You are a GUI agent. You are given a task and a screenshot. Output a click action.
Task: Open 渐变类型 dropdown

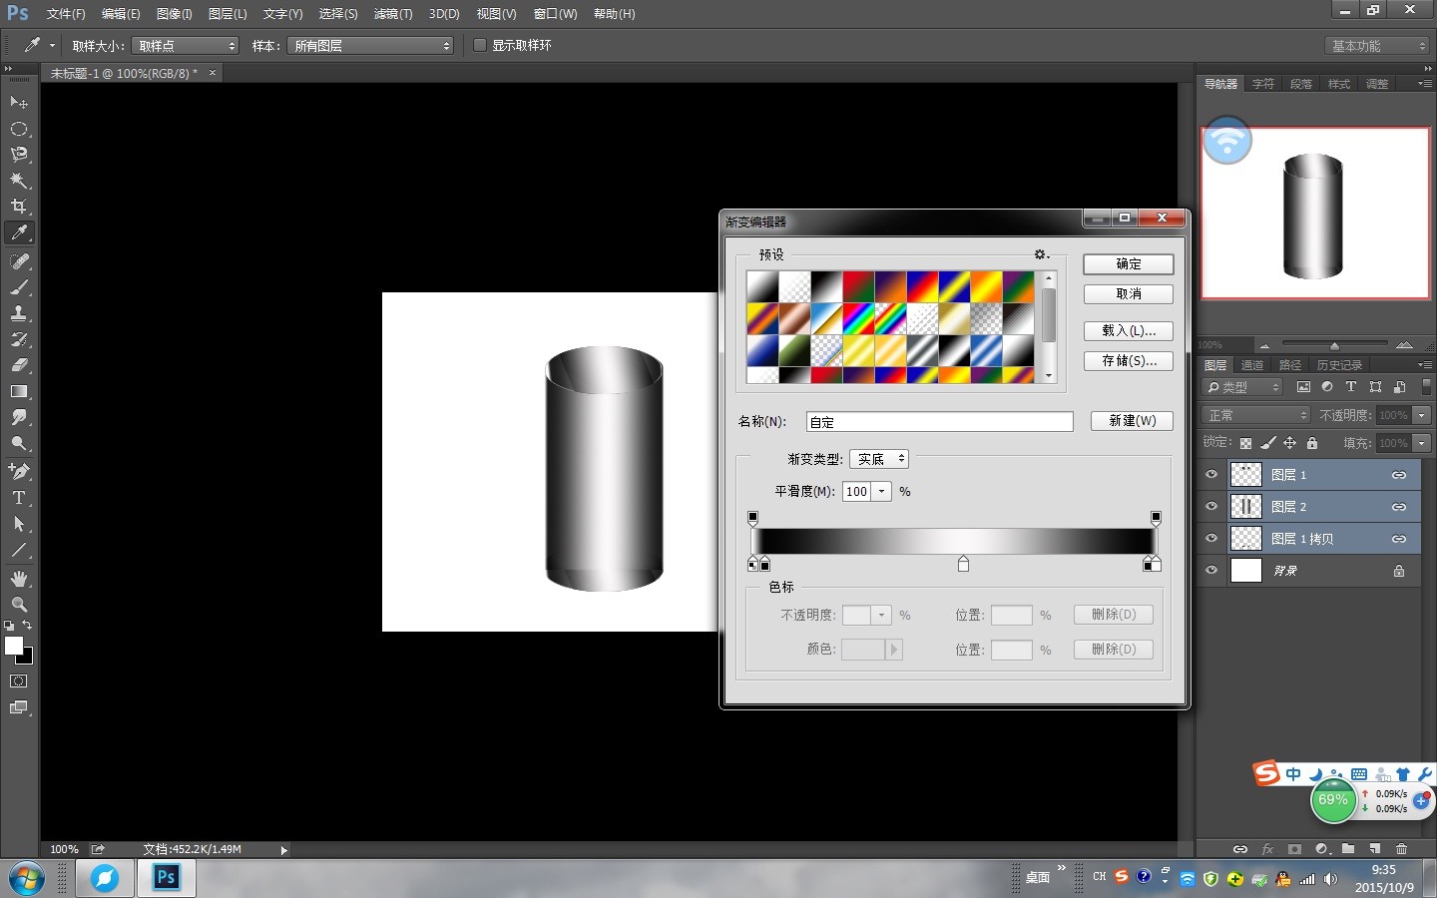point(878,459)
